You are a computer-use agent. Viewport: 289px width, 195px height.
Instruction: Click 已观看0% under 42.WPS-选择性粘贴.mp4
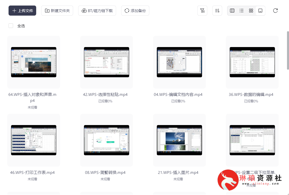click(105, 101)
